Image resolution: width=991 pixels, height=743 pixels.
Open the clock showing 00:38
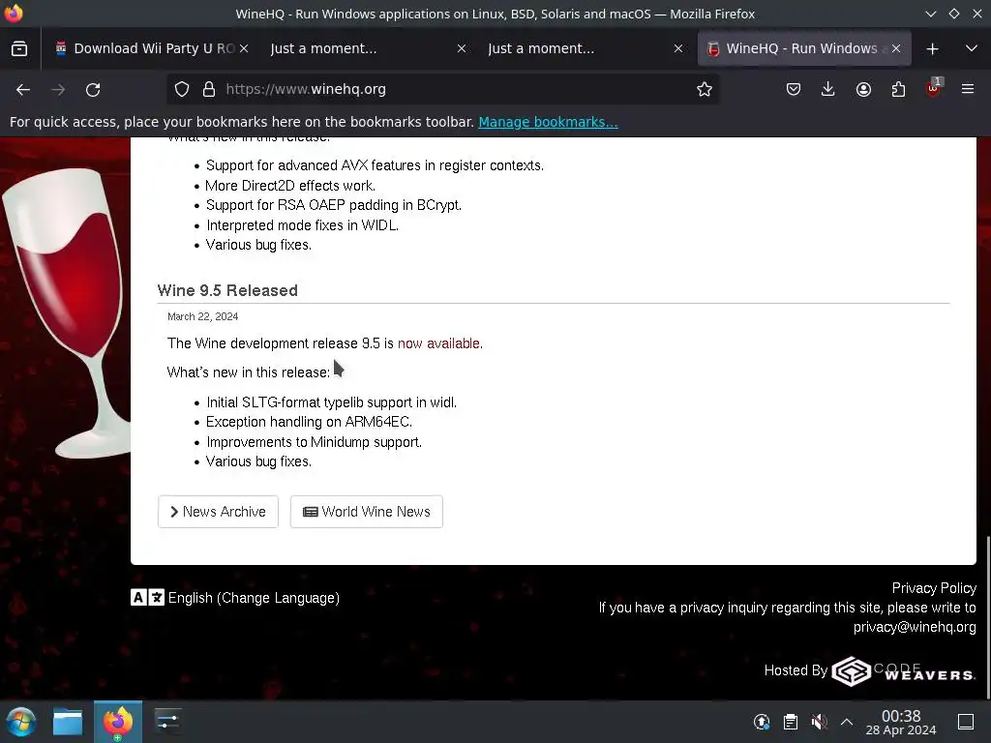click(x=901, y=722)
